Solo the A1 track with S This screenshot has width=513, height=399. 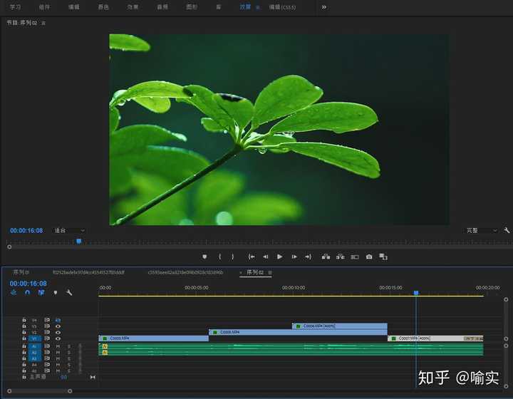69,346
